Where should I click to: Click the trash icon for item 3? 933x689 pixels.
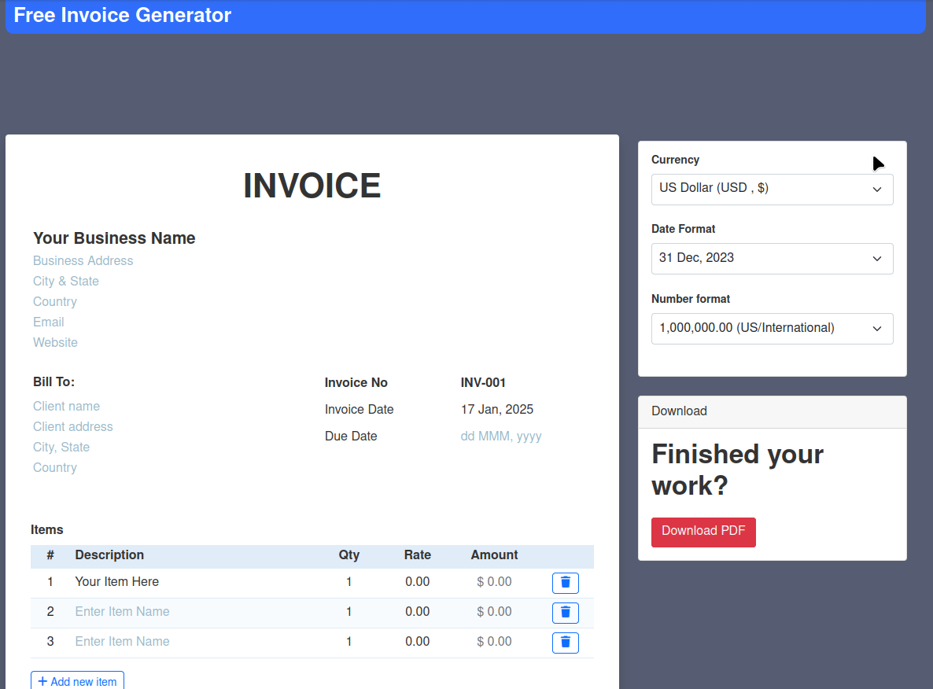(565, 643)
